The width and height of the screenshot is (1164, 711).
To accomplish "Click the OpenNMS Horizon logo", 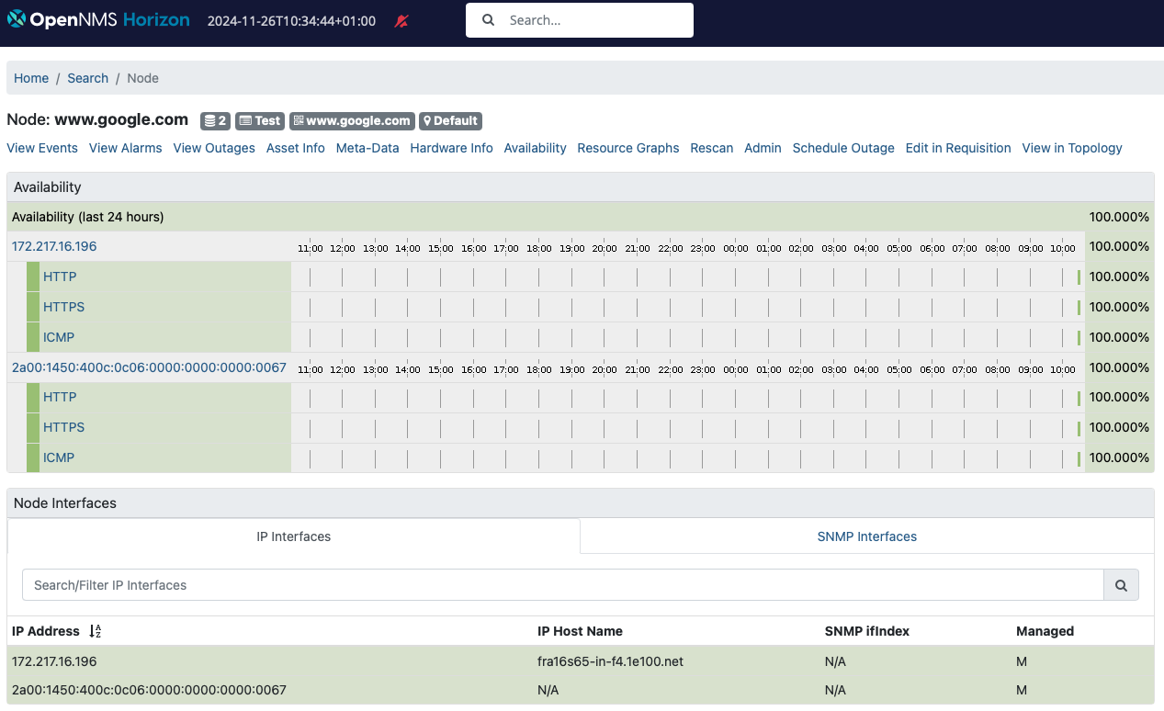I will [x=98, y=20].
